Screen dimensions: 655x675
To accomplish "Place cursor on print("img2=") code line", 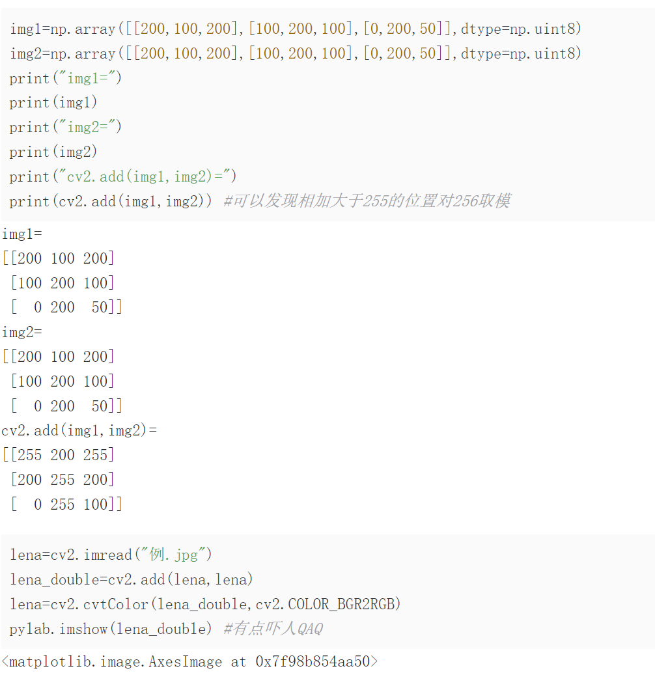I will pos(65,128).
